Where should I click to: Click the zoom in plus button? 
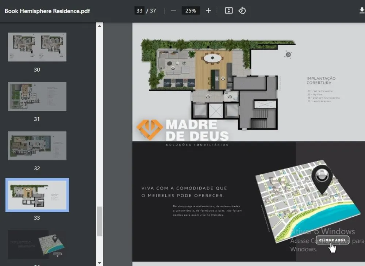coord(208,11)
